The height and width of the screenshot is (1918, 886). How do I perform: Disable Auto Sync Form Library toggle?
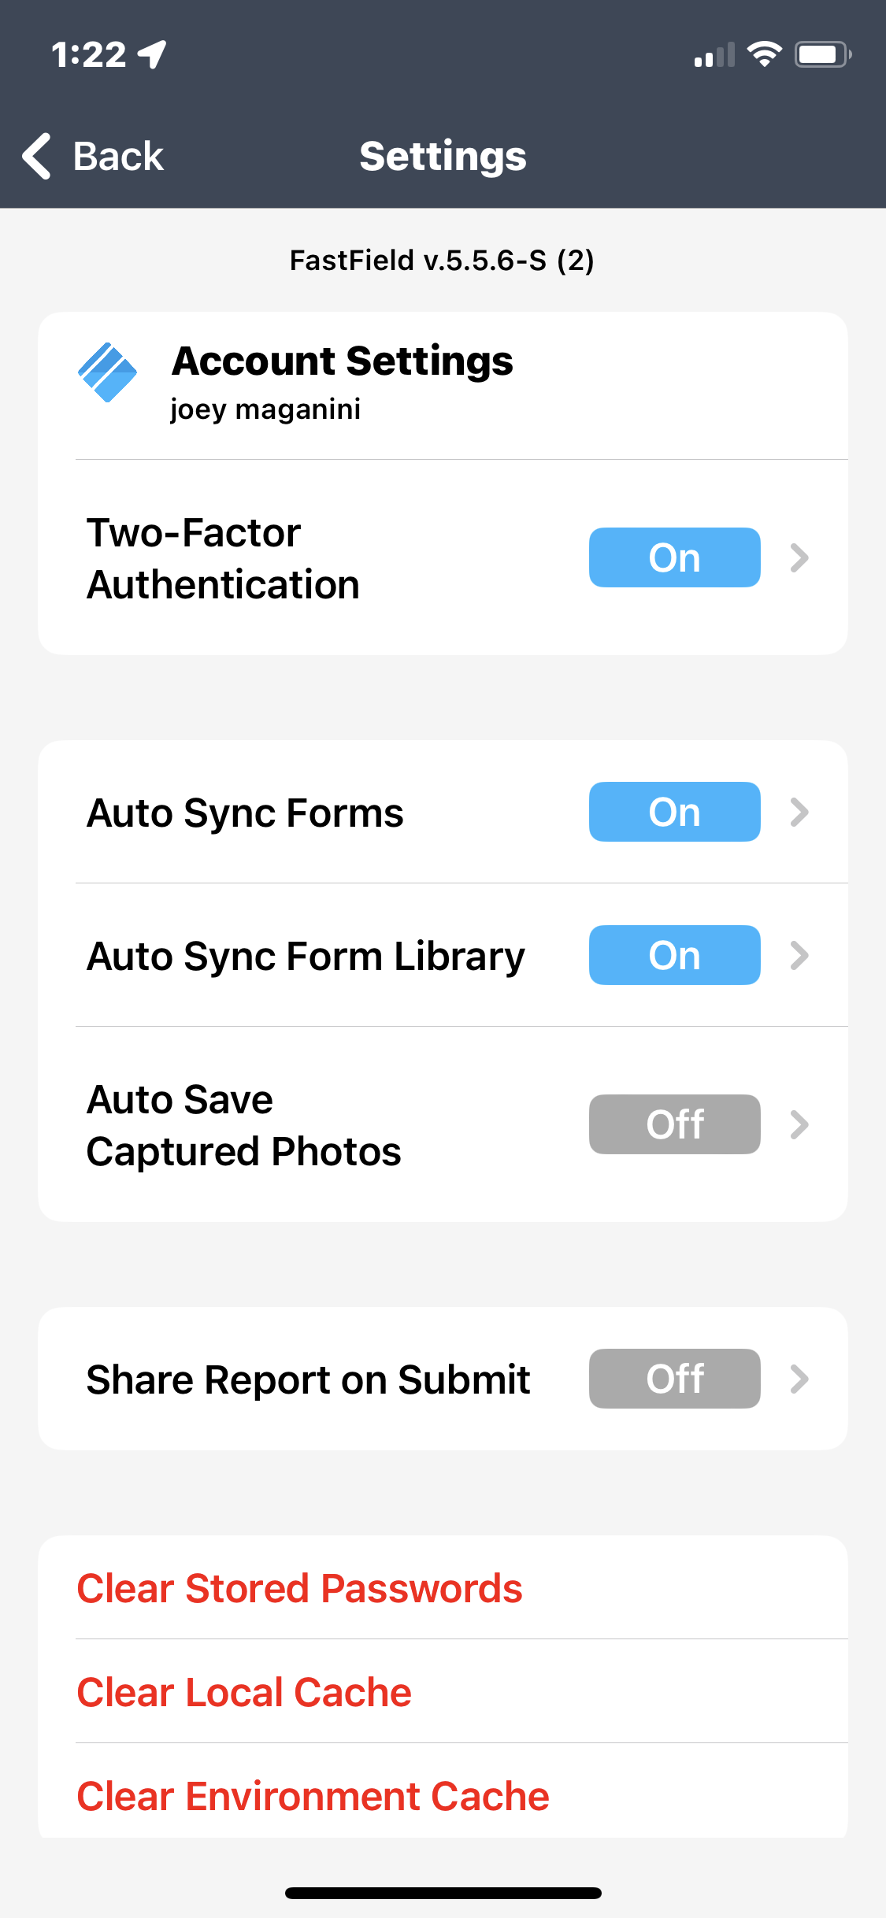[674, 955]
